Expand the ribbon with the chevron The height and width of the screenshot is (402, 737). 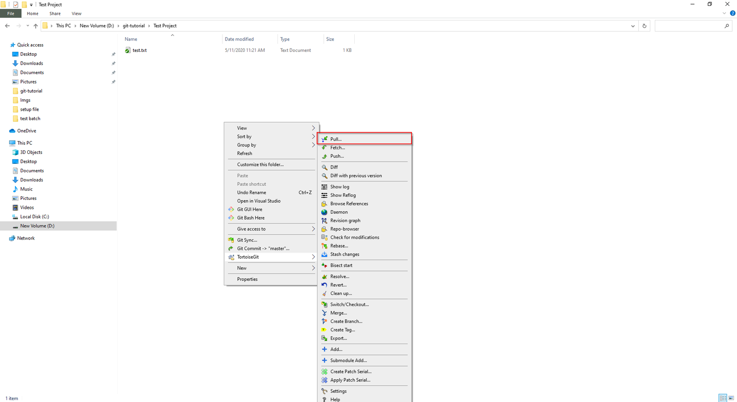[724, 13]
